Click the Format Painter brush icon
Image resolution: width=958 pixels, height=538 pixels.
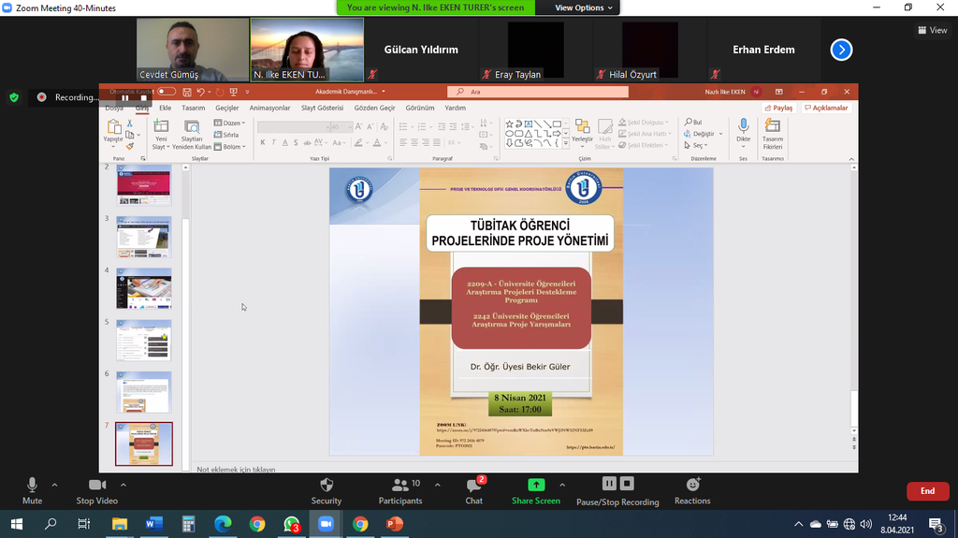pos(129,146)
